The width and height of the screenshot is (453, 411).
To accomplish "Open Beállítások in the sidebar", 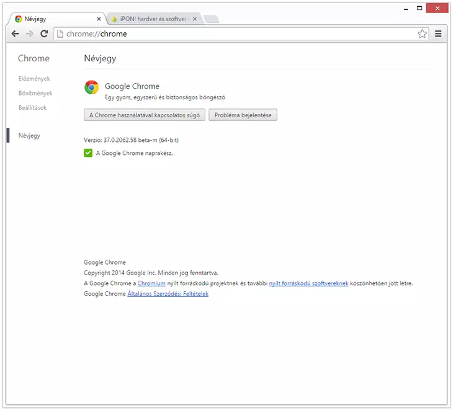I will coord(32,108).
